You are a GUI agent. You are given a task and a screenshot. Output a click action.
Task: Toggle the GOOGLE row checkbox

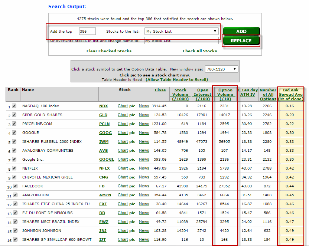(14, 132)
